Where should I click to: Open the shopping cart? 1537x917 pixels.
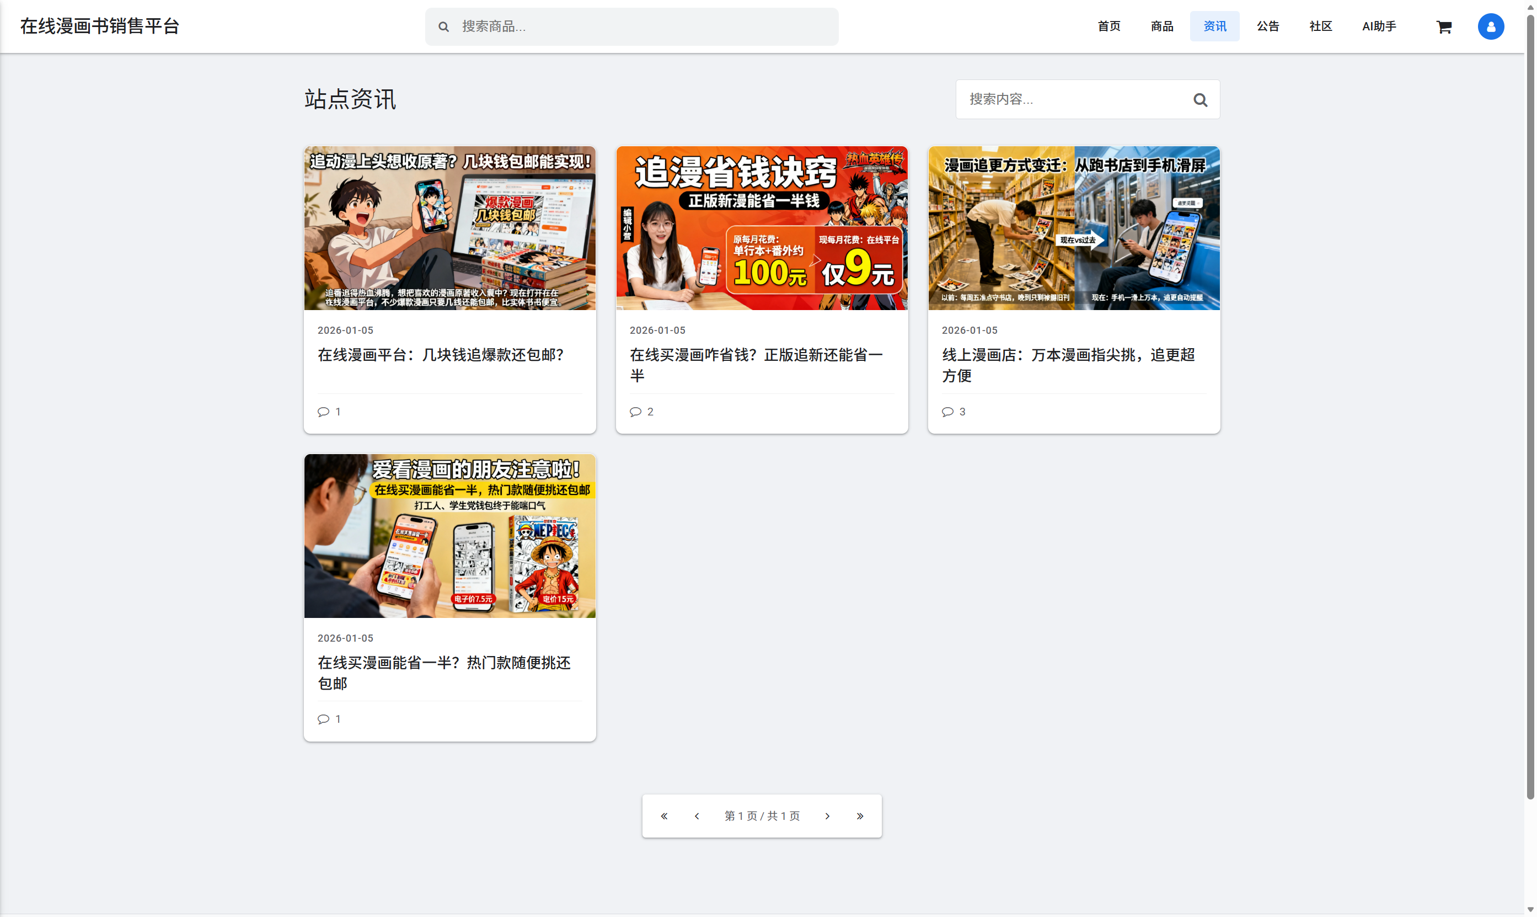[x=1444, y=26]
